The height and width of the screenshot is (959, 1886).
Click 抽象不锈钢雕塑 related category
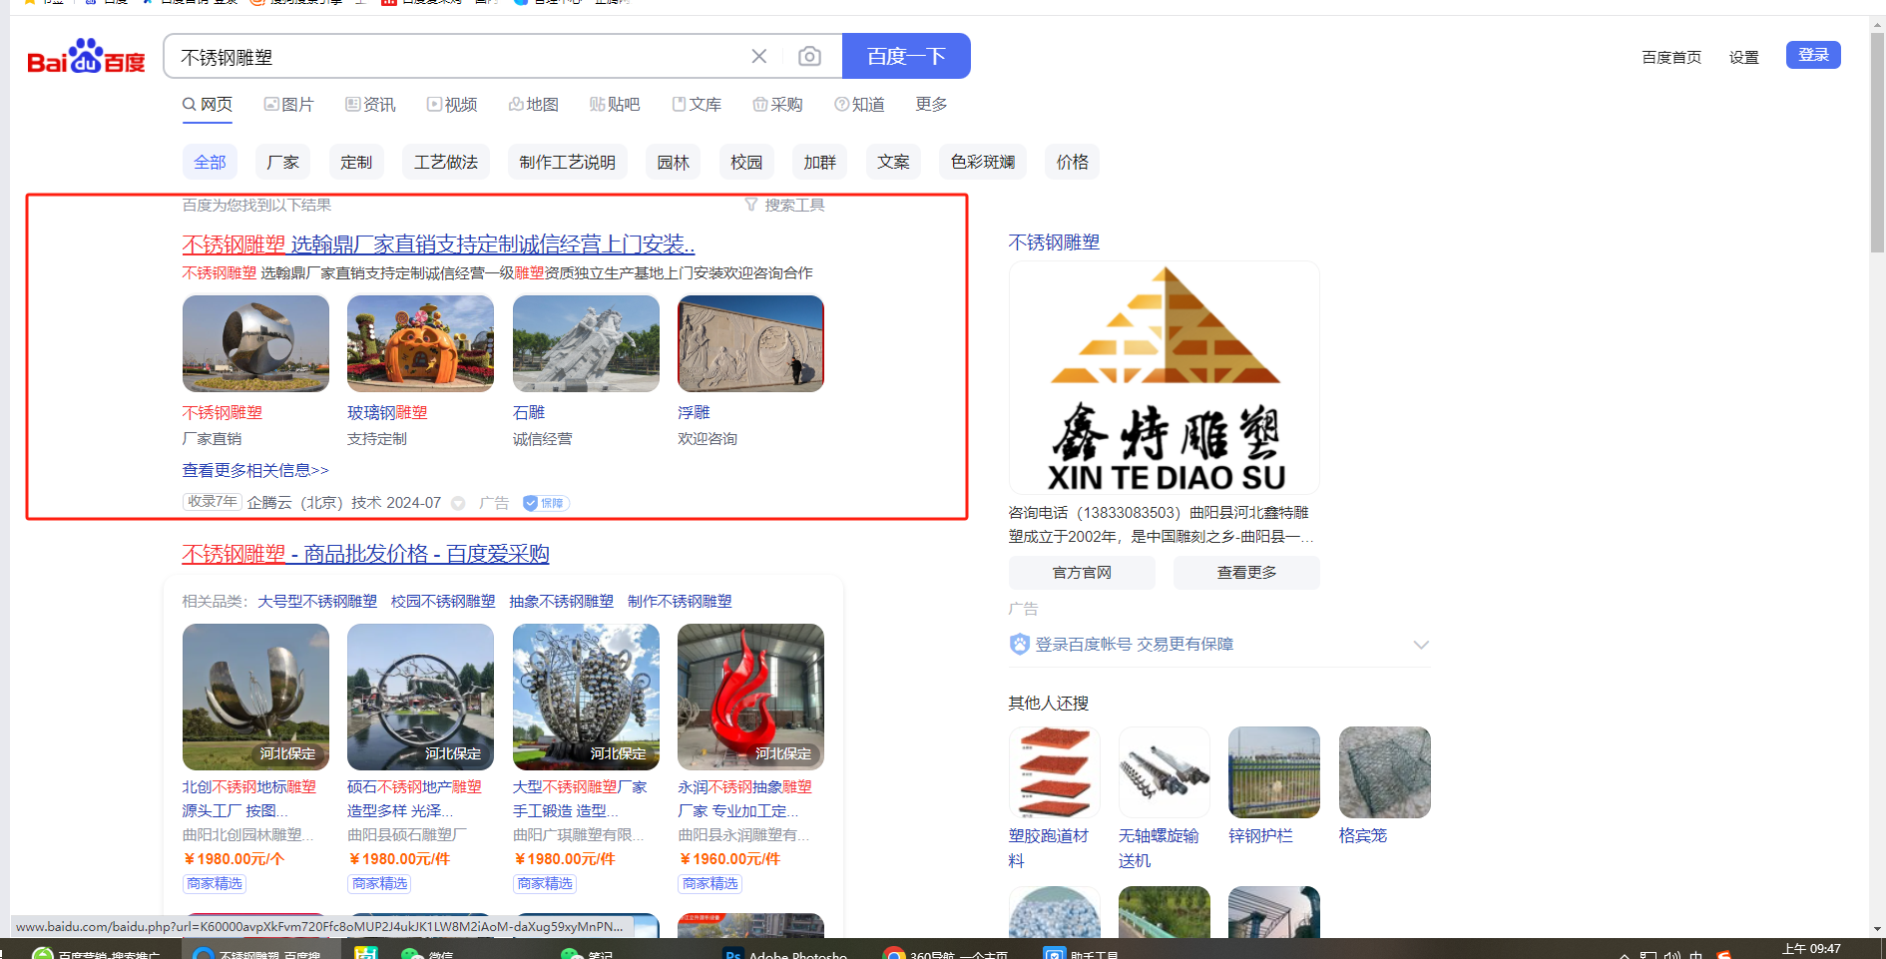[561, 601]
